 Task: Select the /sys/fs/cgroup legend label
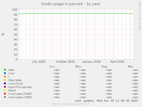(20, 87)
